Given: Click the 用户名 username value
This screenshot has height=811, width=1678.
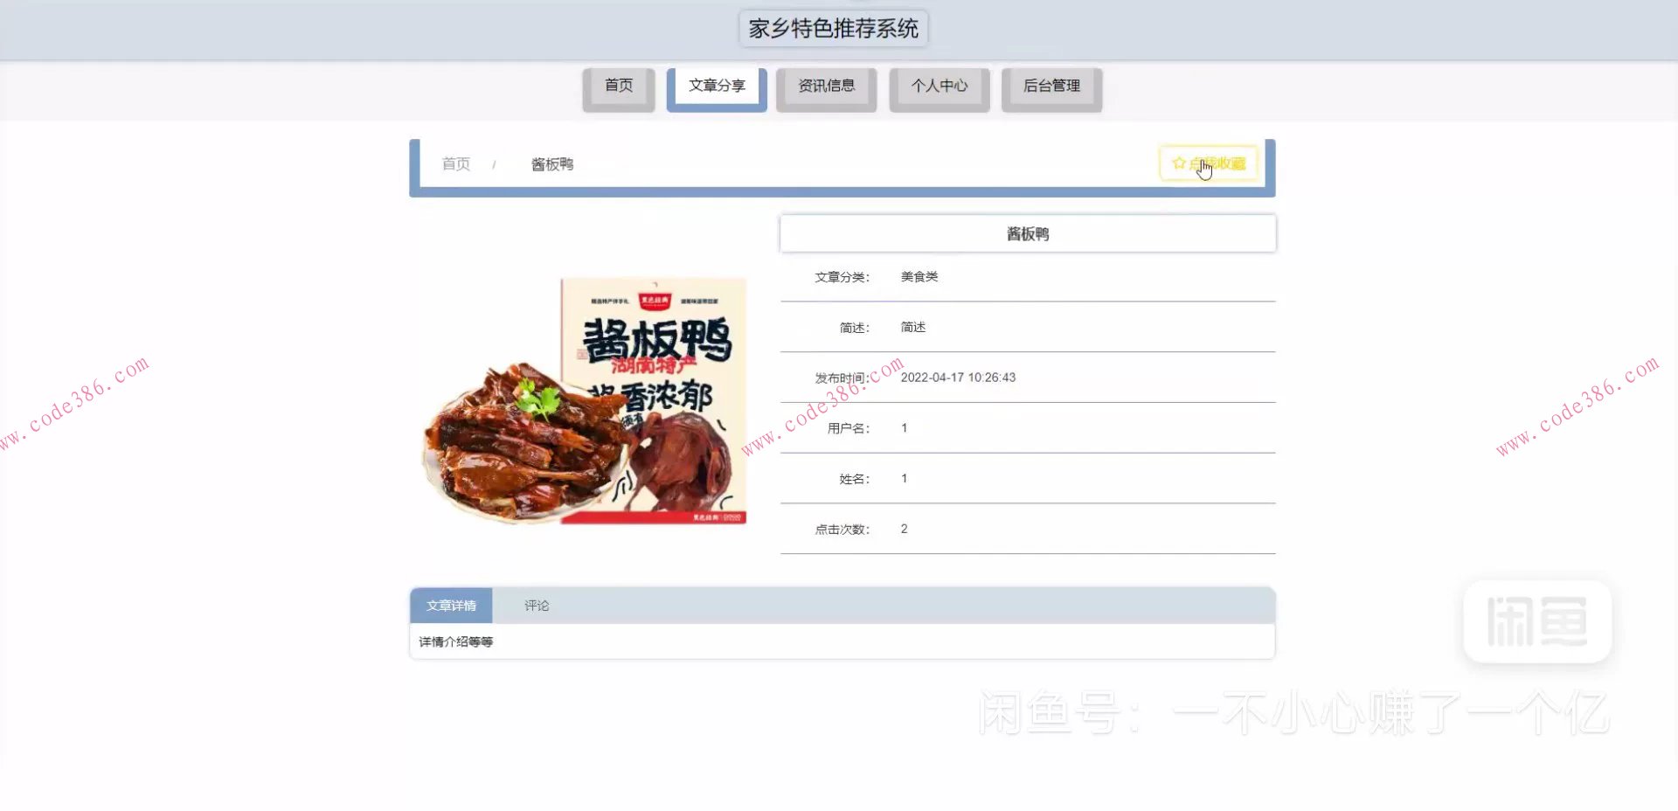Looking at the screenshot, I should 904,427.
